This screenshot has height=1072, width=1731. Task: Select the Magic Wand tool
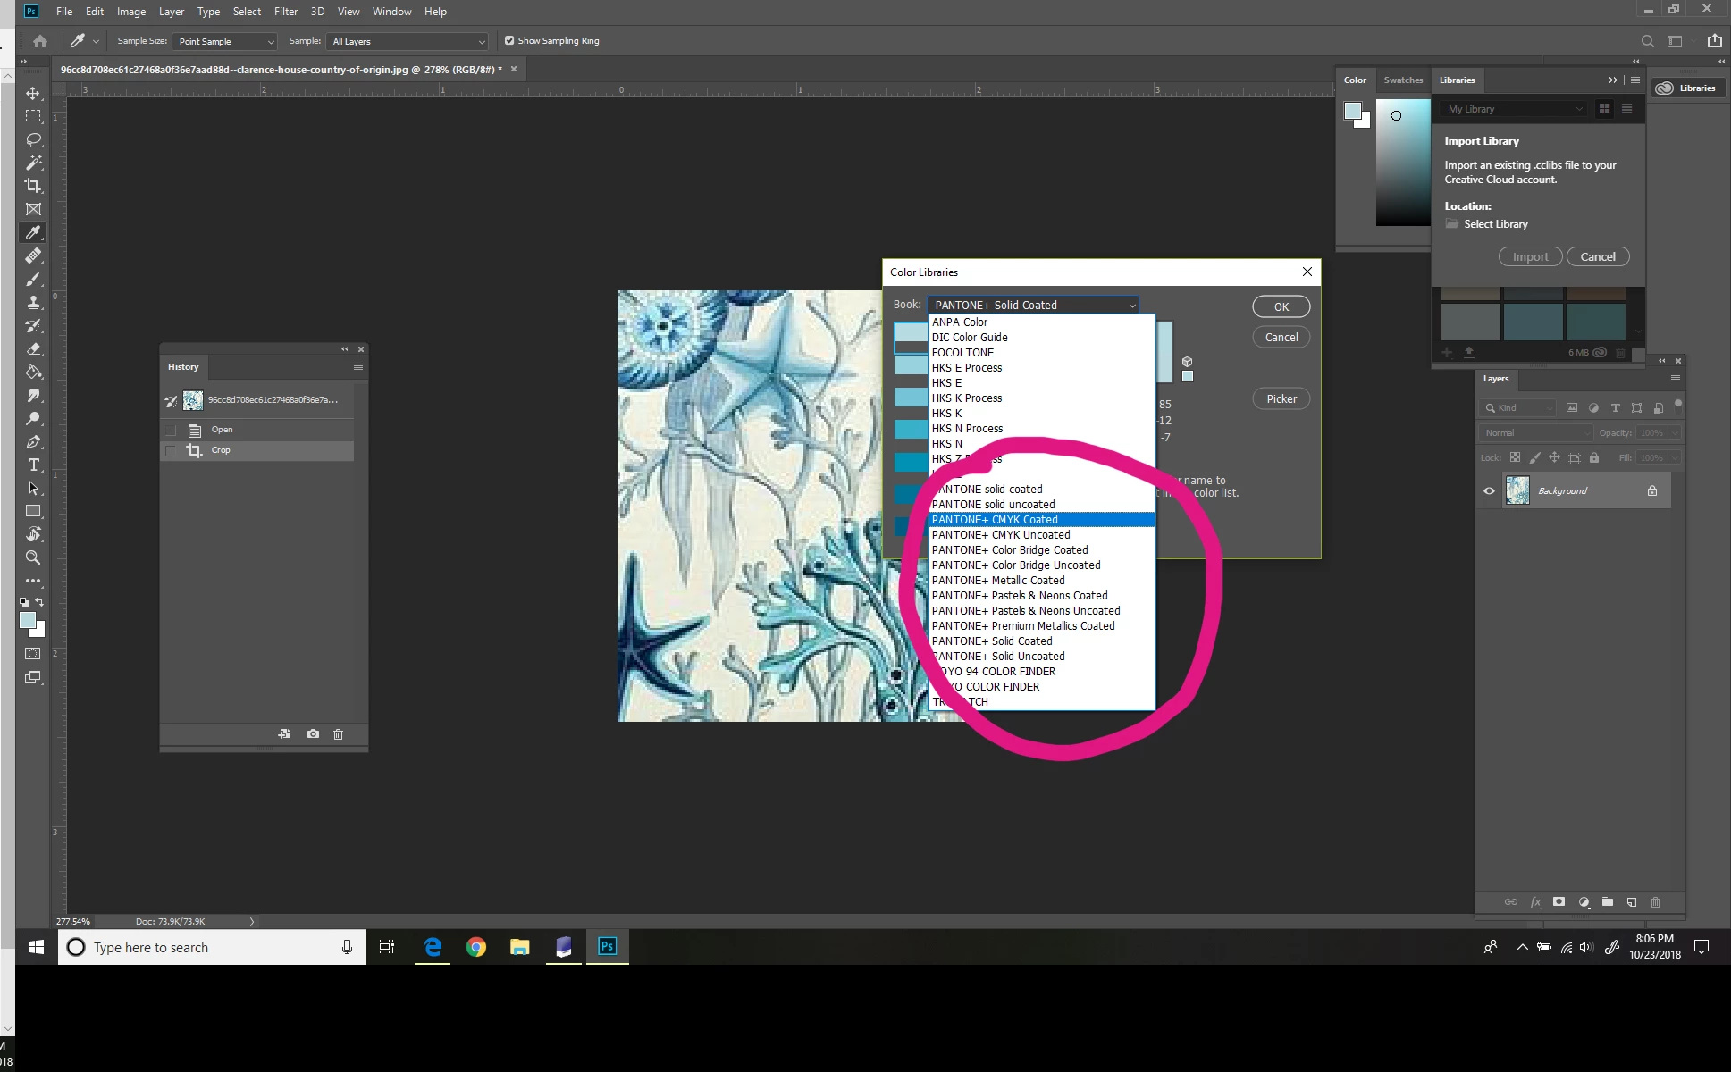click(x=33, y=163)
